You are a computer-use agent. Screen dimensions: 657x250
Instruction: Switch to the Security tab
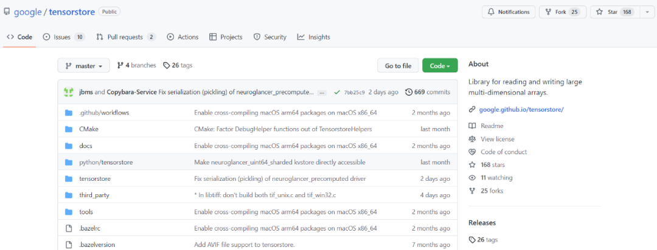tap(270, 37)
